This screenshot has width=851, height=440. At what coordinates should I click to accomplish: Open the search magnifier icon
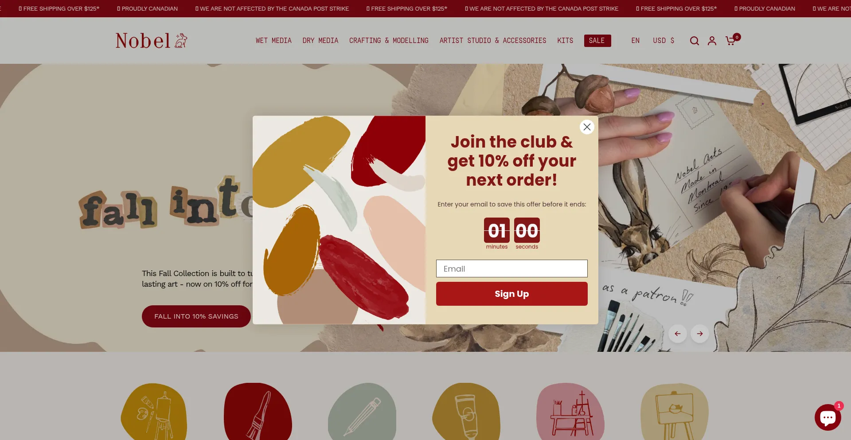click(x=694, y=41)
